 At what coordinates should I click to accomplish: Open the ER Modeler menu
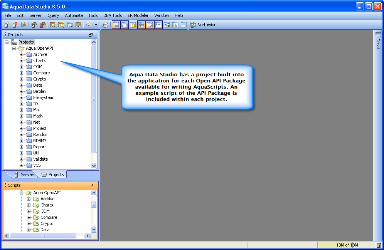pyautogui.click(x=138, y=15)
